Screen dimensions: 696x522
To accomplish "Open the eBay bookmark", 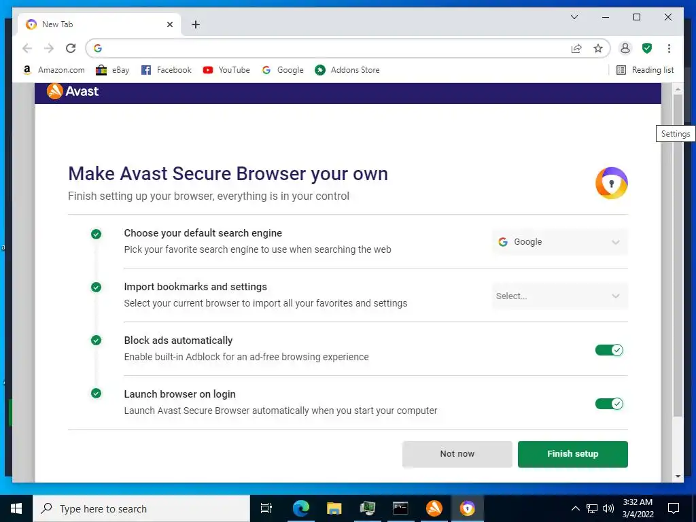I will (113, 70).
